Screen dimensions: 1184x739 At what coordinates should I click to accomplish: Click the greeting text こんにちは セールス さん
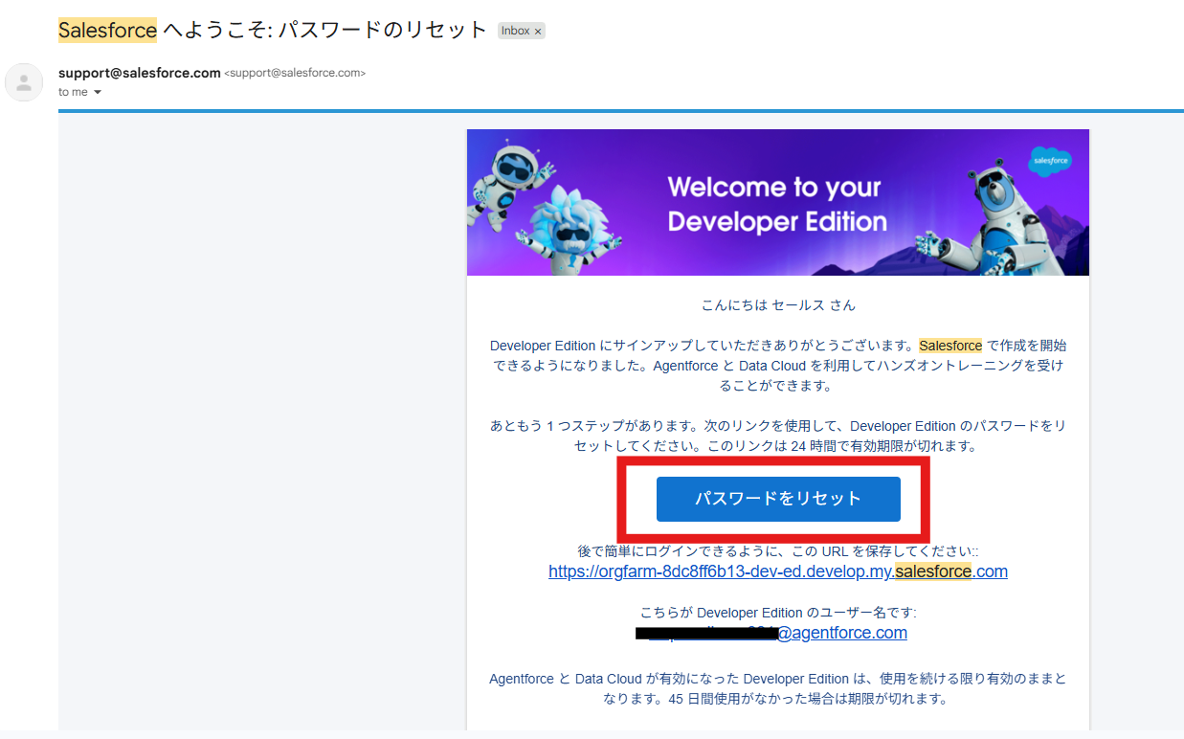tap(778, 305)
